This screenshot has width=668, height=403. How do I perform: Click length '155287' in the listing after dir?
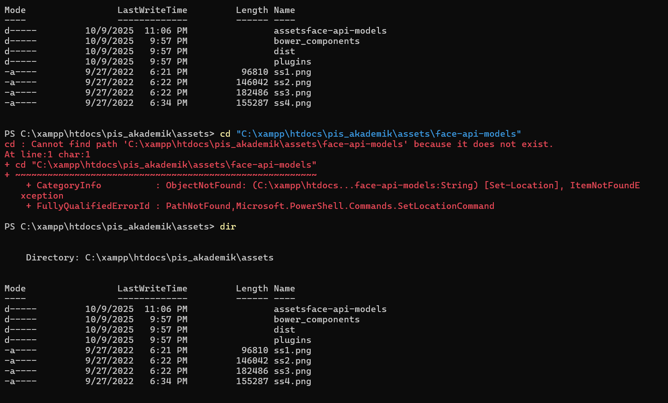(x=252, y=381)
